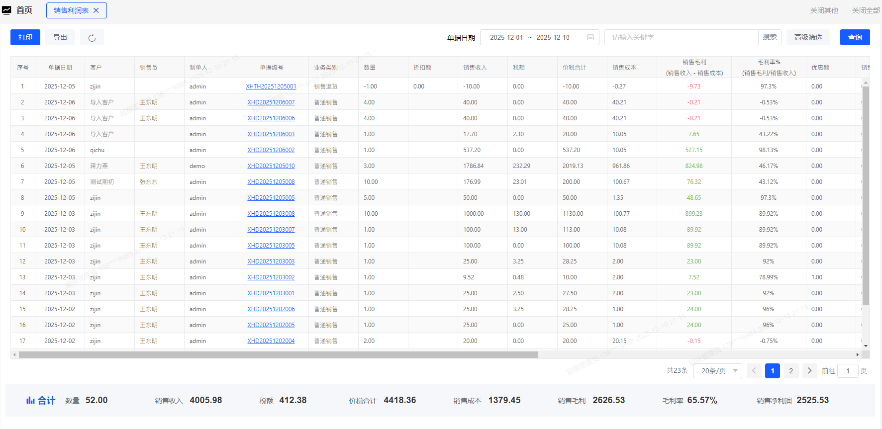The image size is (882, 429).
Task: Go to next page arrow
Action: (809, 371)
